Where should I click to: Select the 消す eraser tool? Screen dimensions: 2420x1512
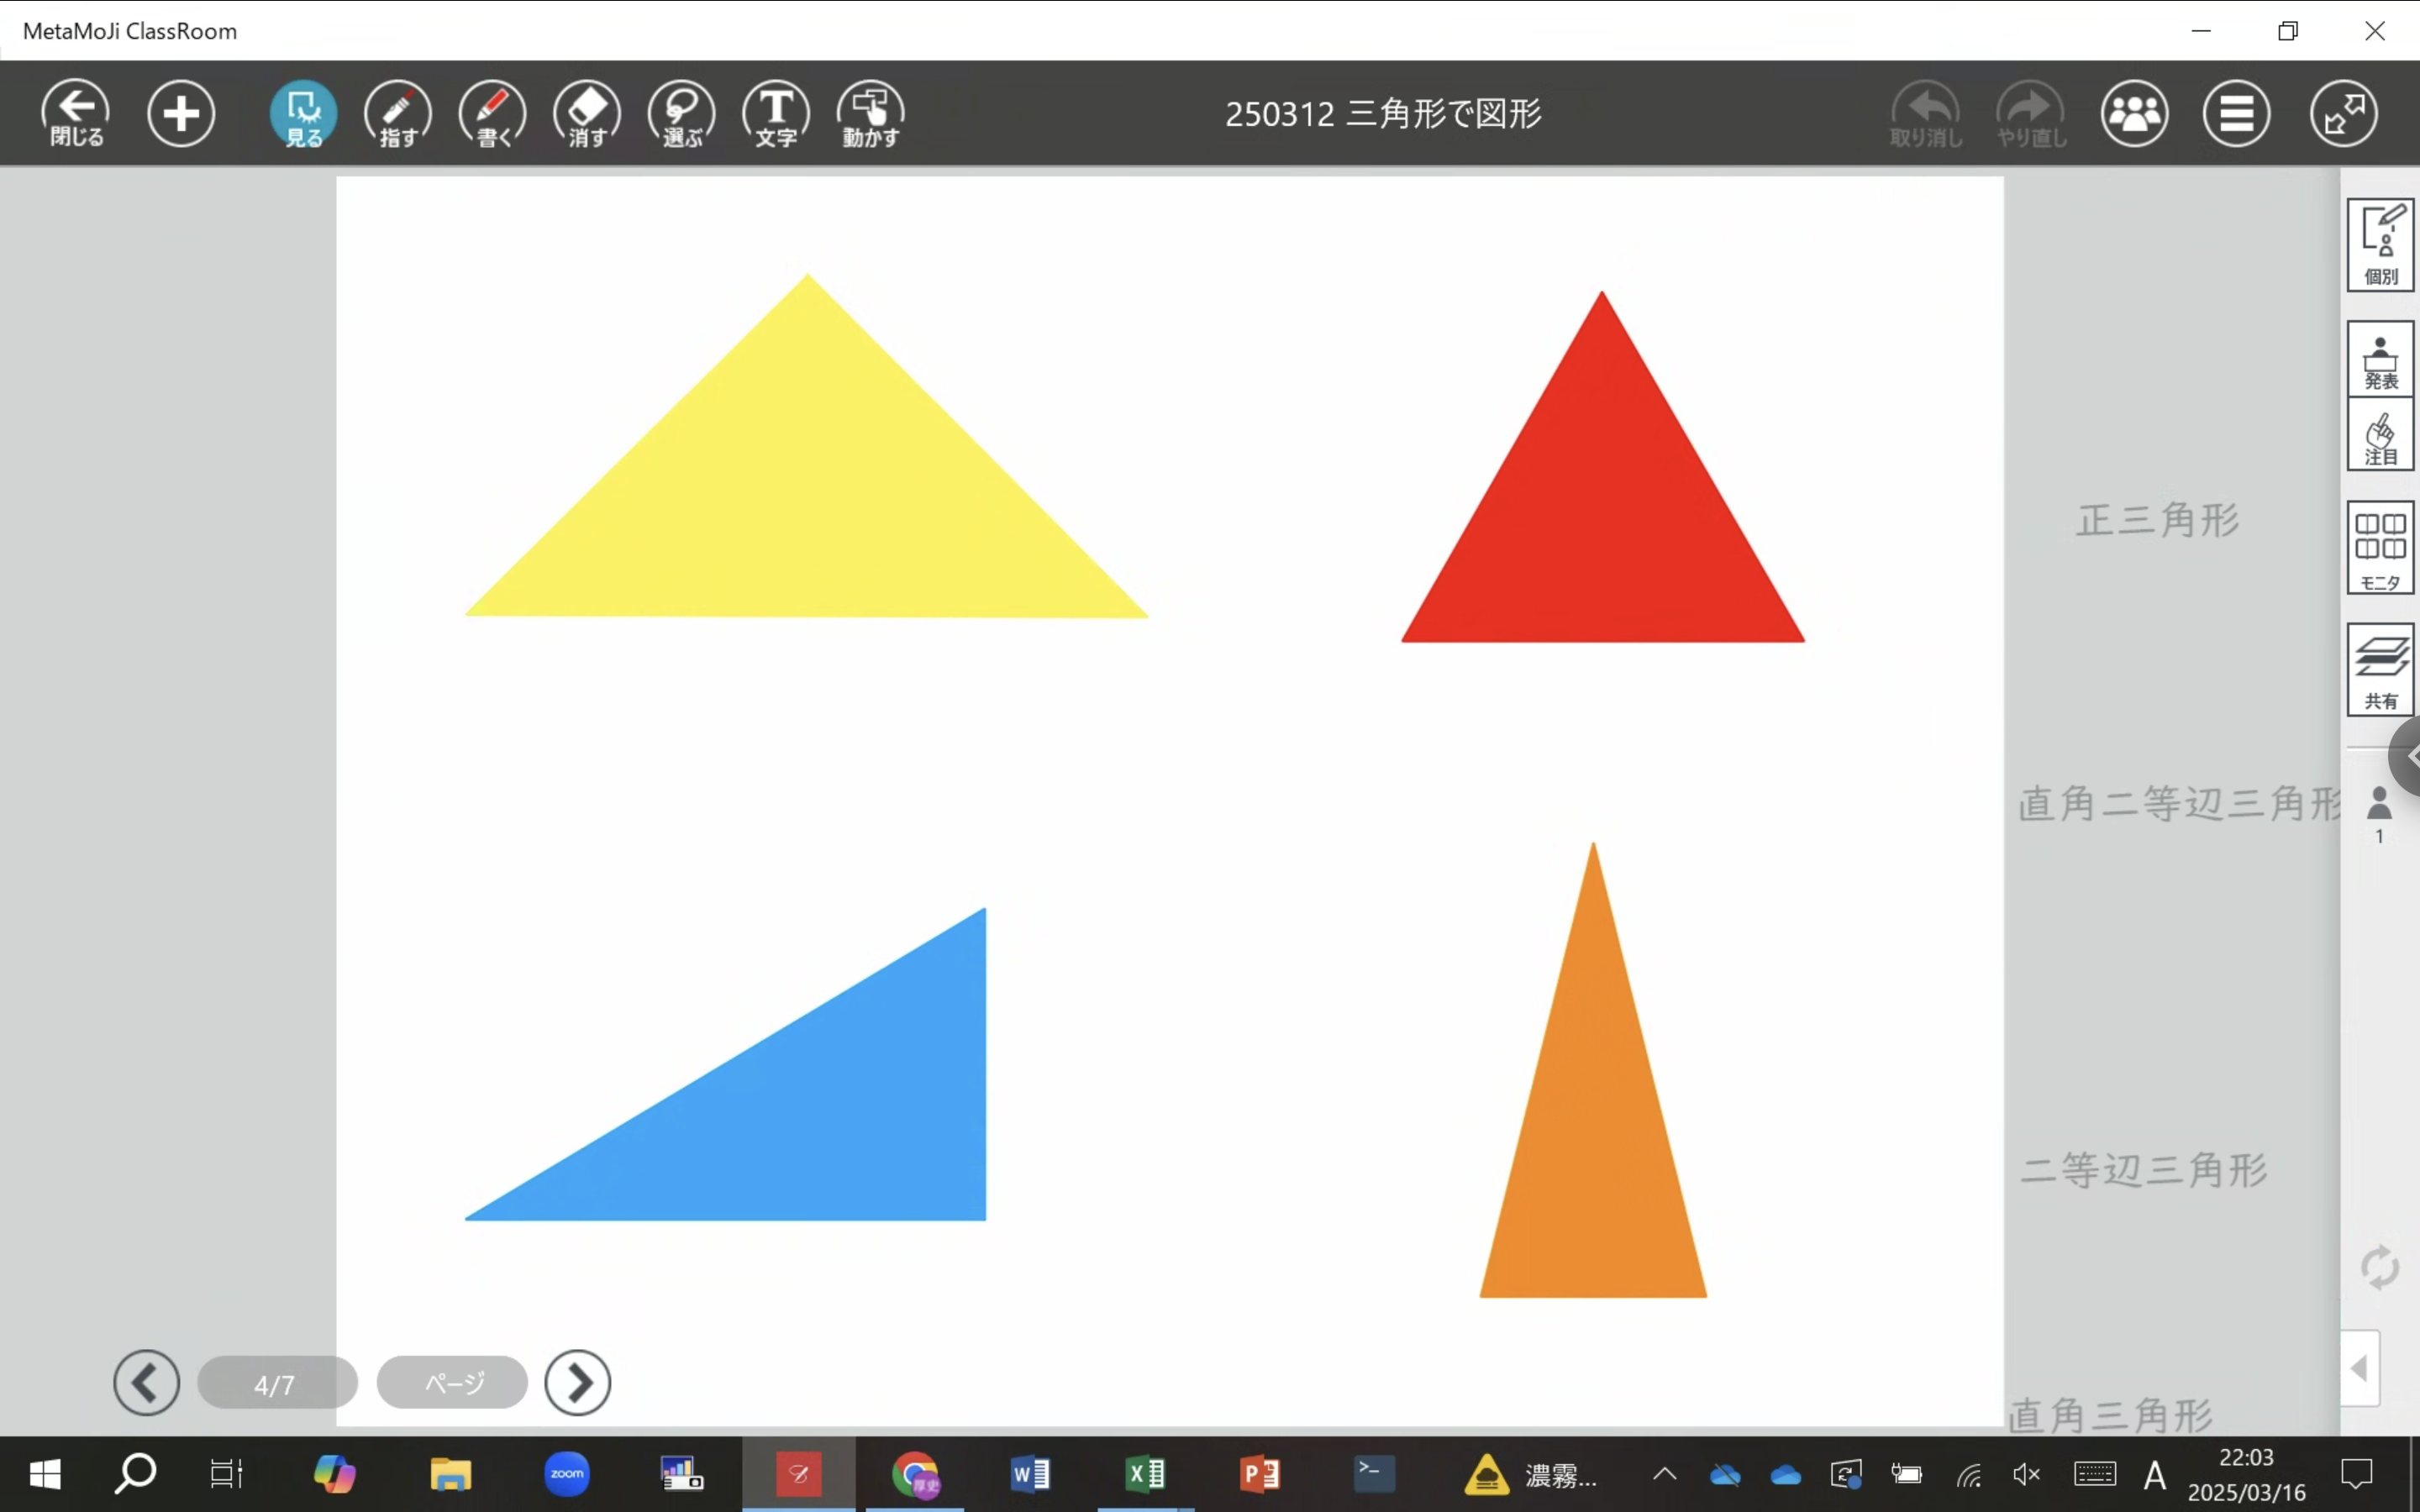click(x=587, y=113)
